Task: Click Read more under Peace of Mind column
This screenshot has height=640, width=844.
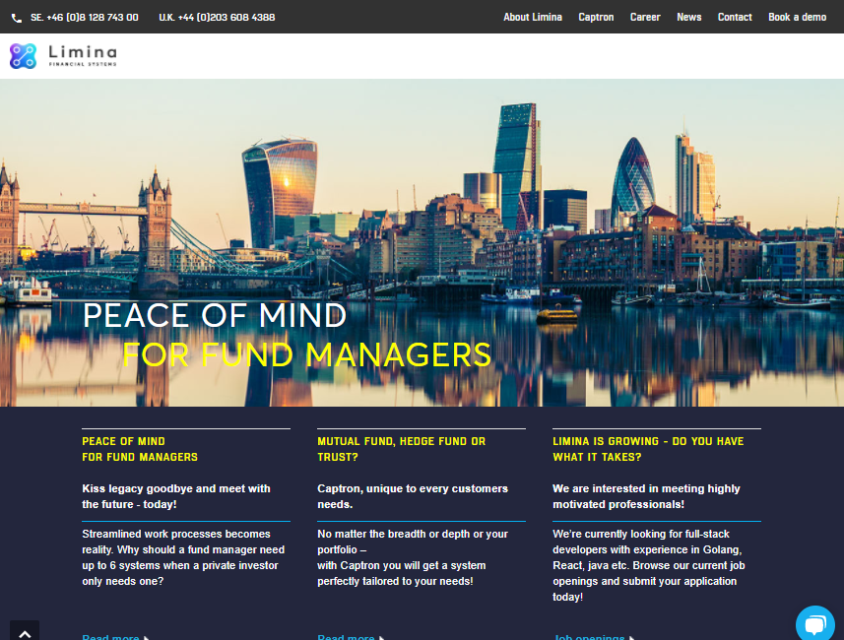Action: pos(109,637)
